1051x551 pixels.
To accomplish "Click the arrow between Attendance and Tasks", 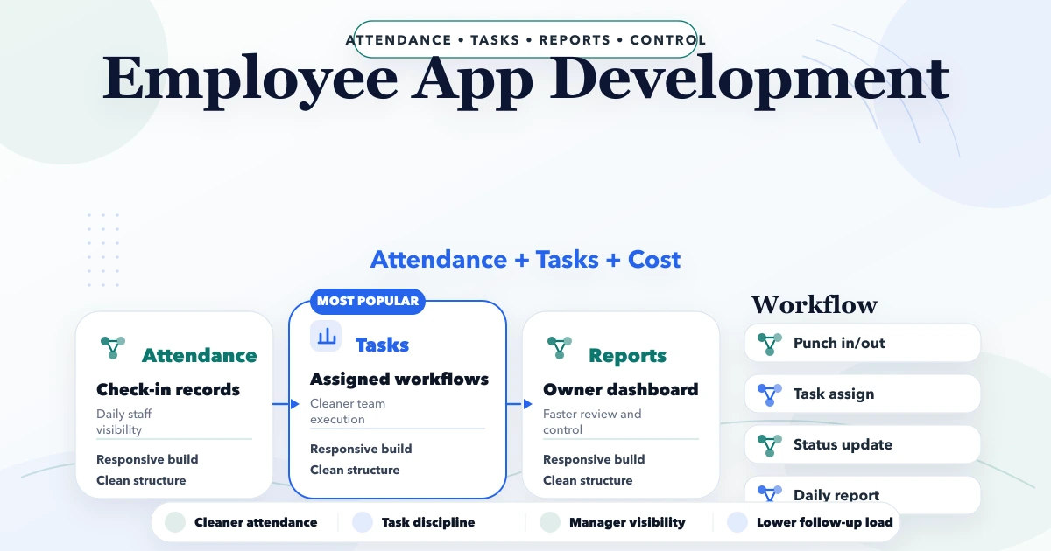I will coord(290,404).
